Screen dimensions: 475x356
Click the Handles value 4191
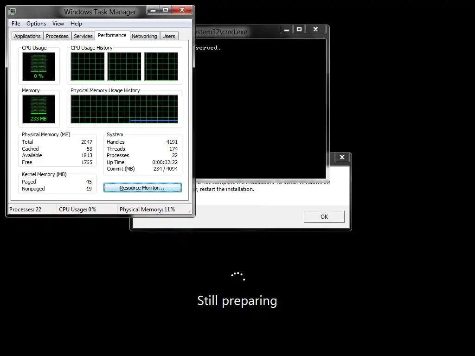pyautogui.click(x=172, y=142)
